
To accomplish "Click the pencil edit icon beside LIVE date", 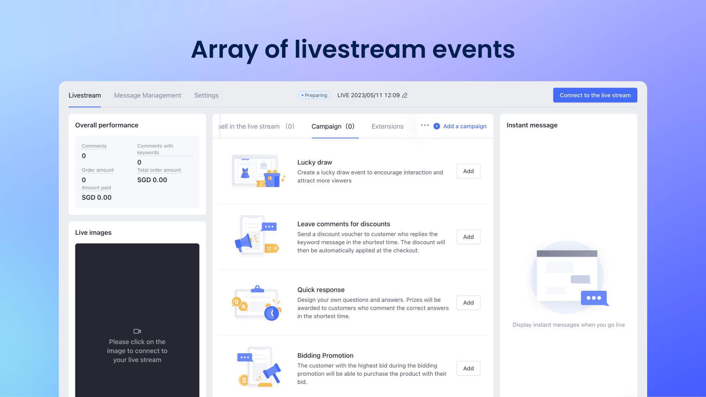I will 405,96.
